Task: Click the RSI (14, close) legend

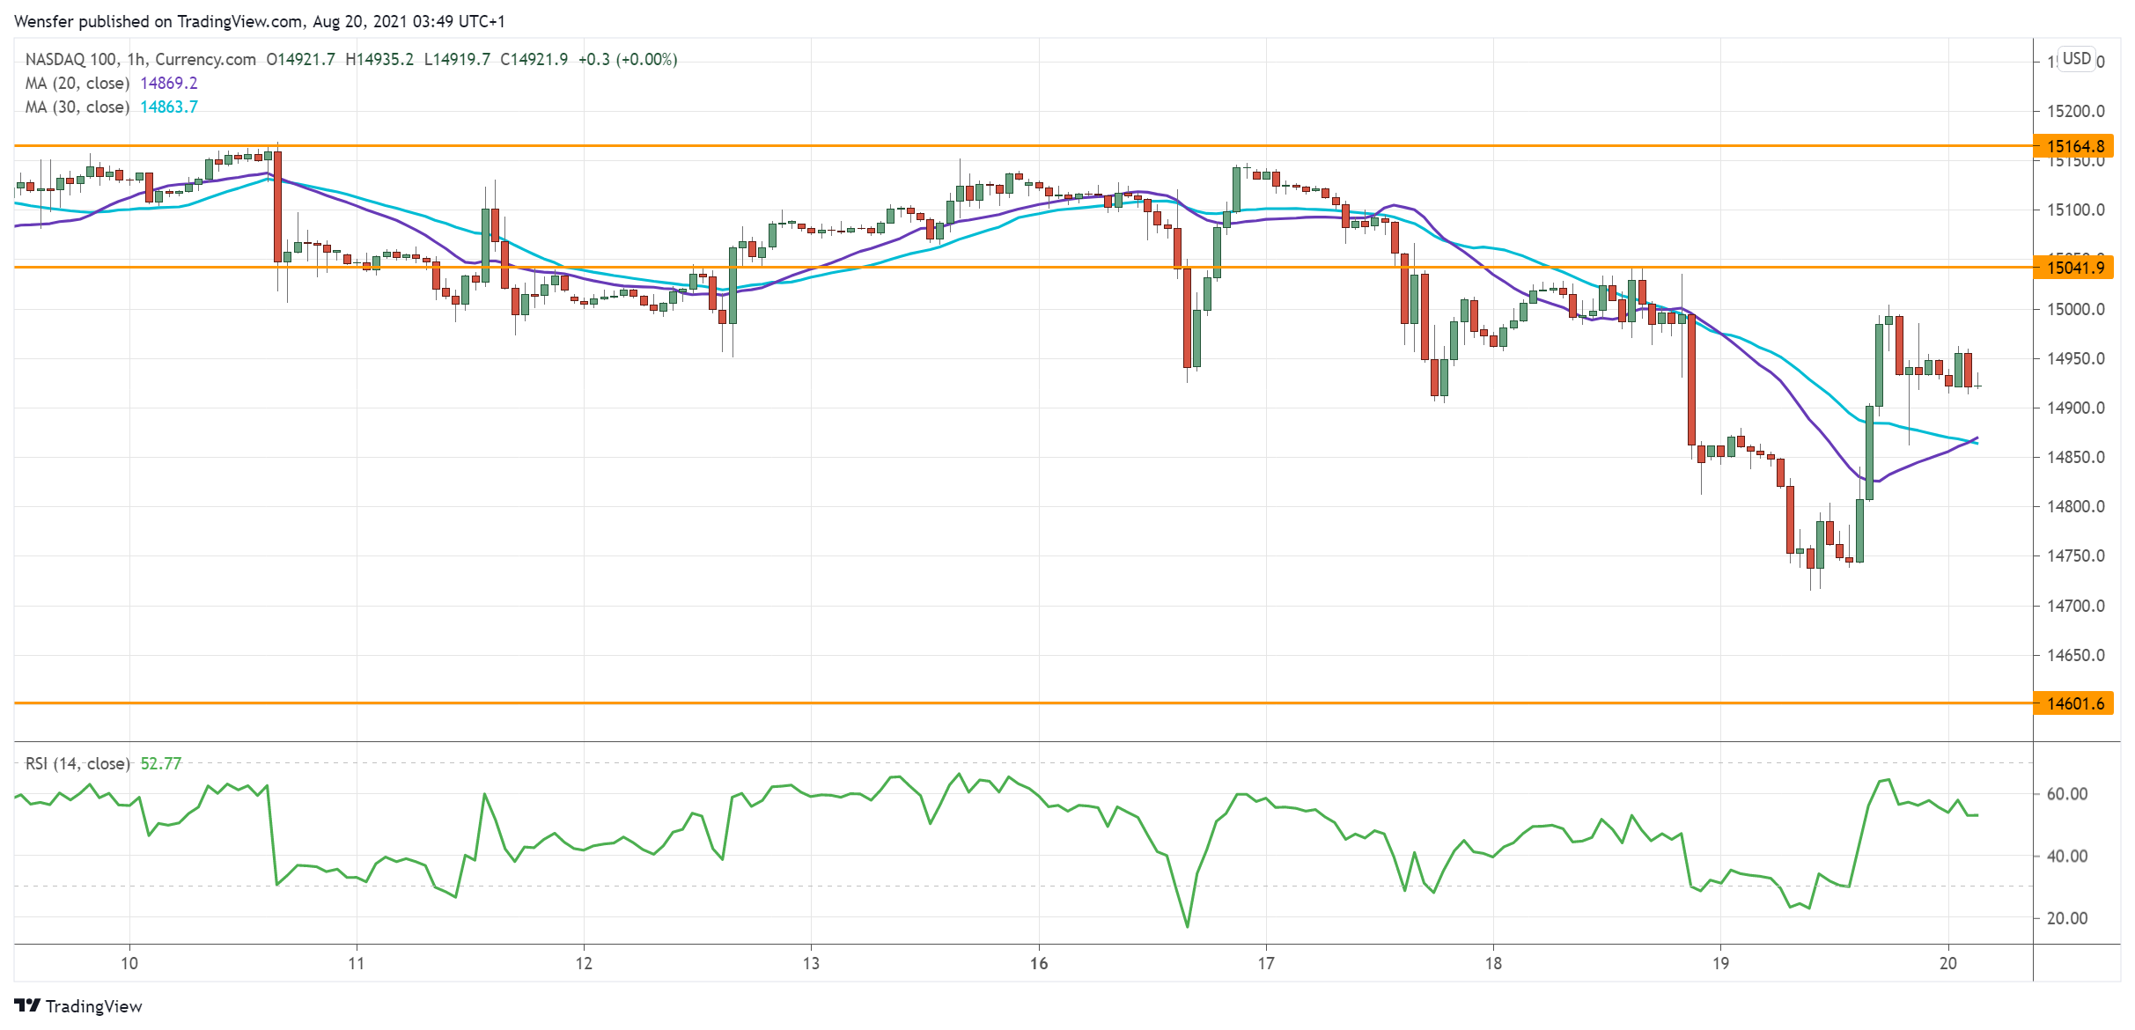Action: [77, 763]
